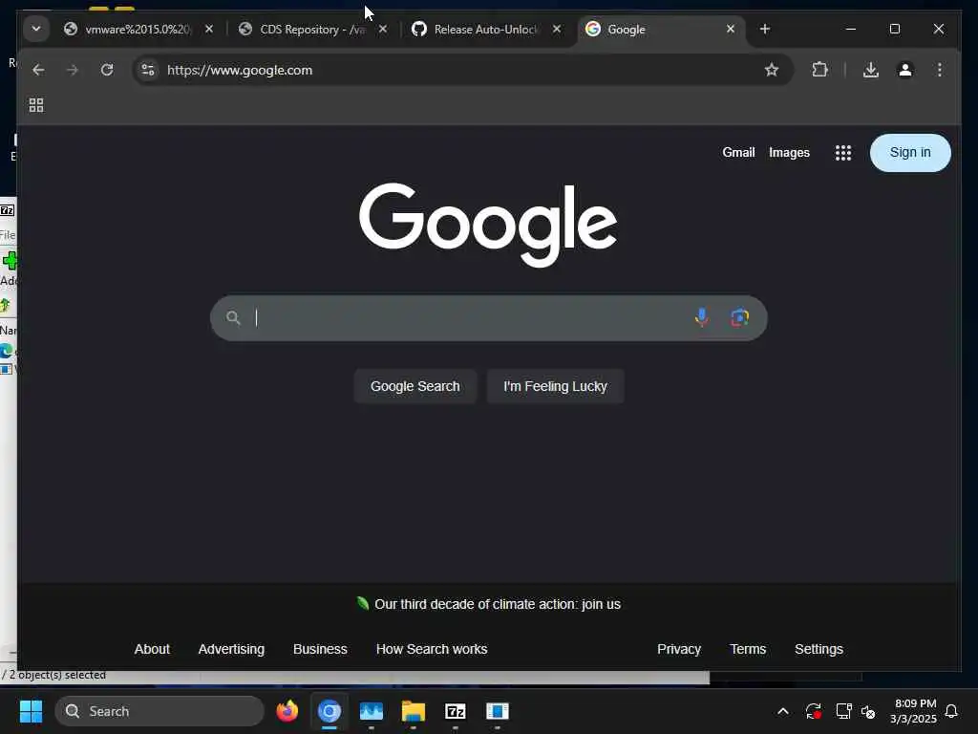Image resolution: width=978 pixels, height=734 pixels.
Task: Open the blue wave app taskbar icon
Action: coord(372,711)
